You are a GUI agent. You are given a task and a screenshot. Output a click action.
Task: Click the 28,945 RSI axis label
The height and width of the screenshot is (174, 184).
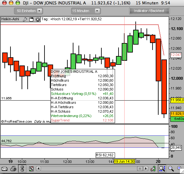pyautogui.click(x=176, y=147)
